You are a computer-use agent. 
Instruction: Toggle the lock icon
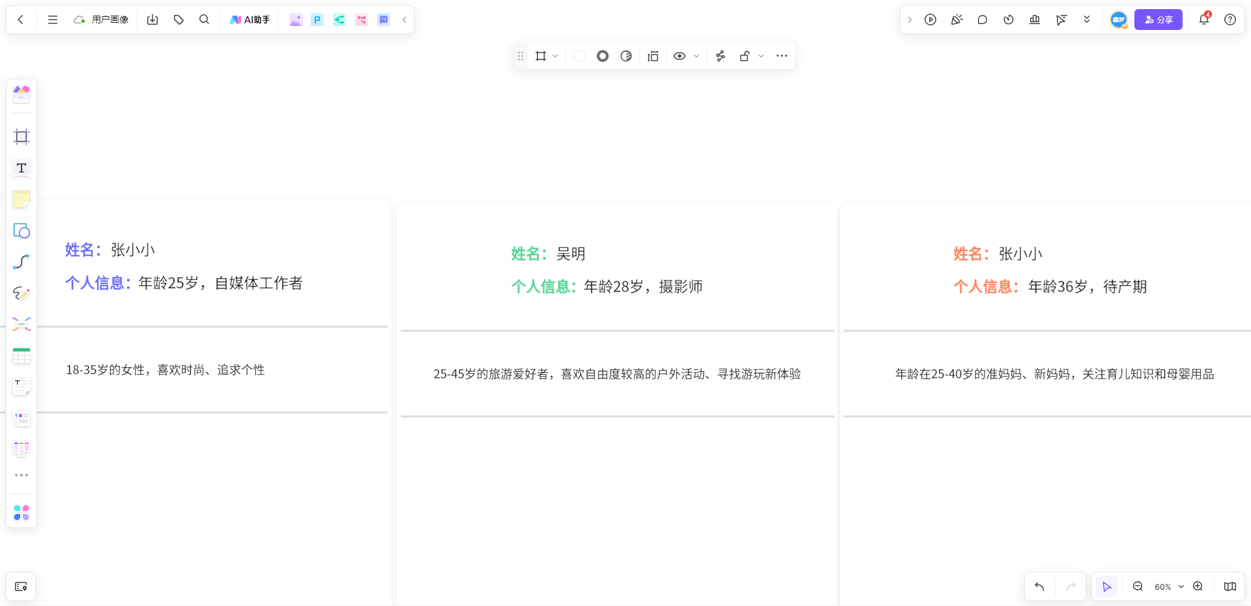[745, 56]
